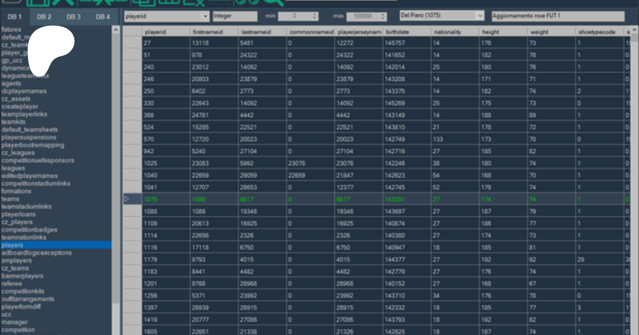Open the cz_leagues table
Screen dimensions: 639x335
[18, 153]
